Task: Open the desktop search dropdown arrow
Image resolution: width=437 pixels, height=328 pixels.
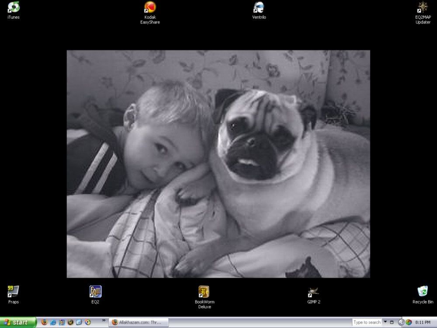Action: pyautogui.click(x=385, y=322)
